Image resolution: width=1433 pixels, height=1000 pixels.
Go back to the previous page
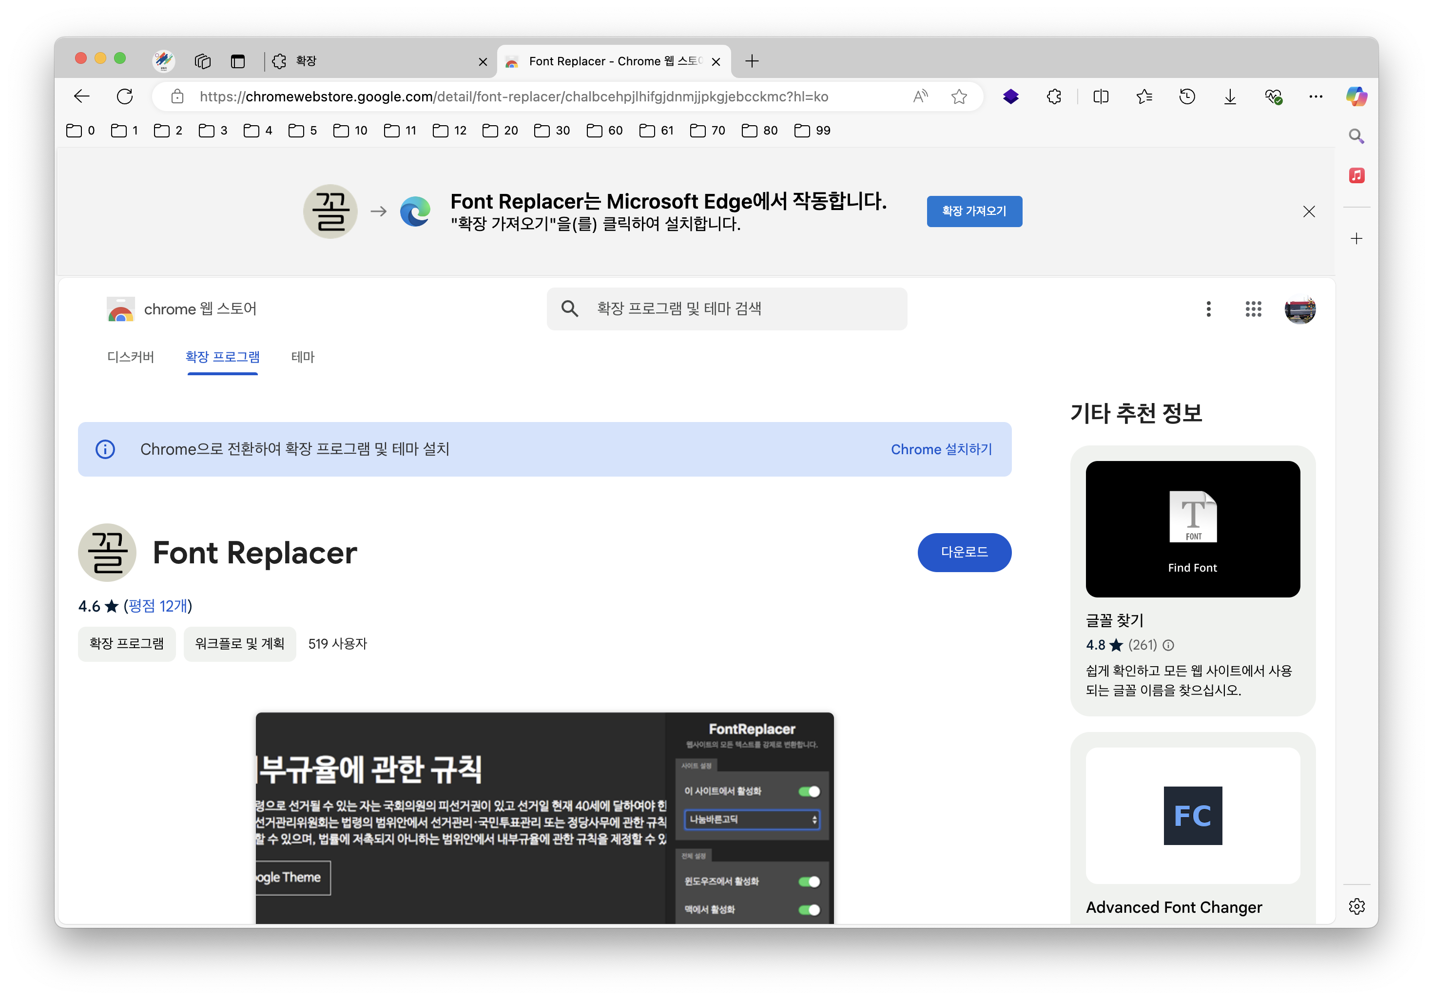82,96
